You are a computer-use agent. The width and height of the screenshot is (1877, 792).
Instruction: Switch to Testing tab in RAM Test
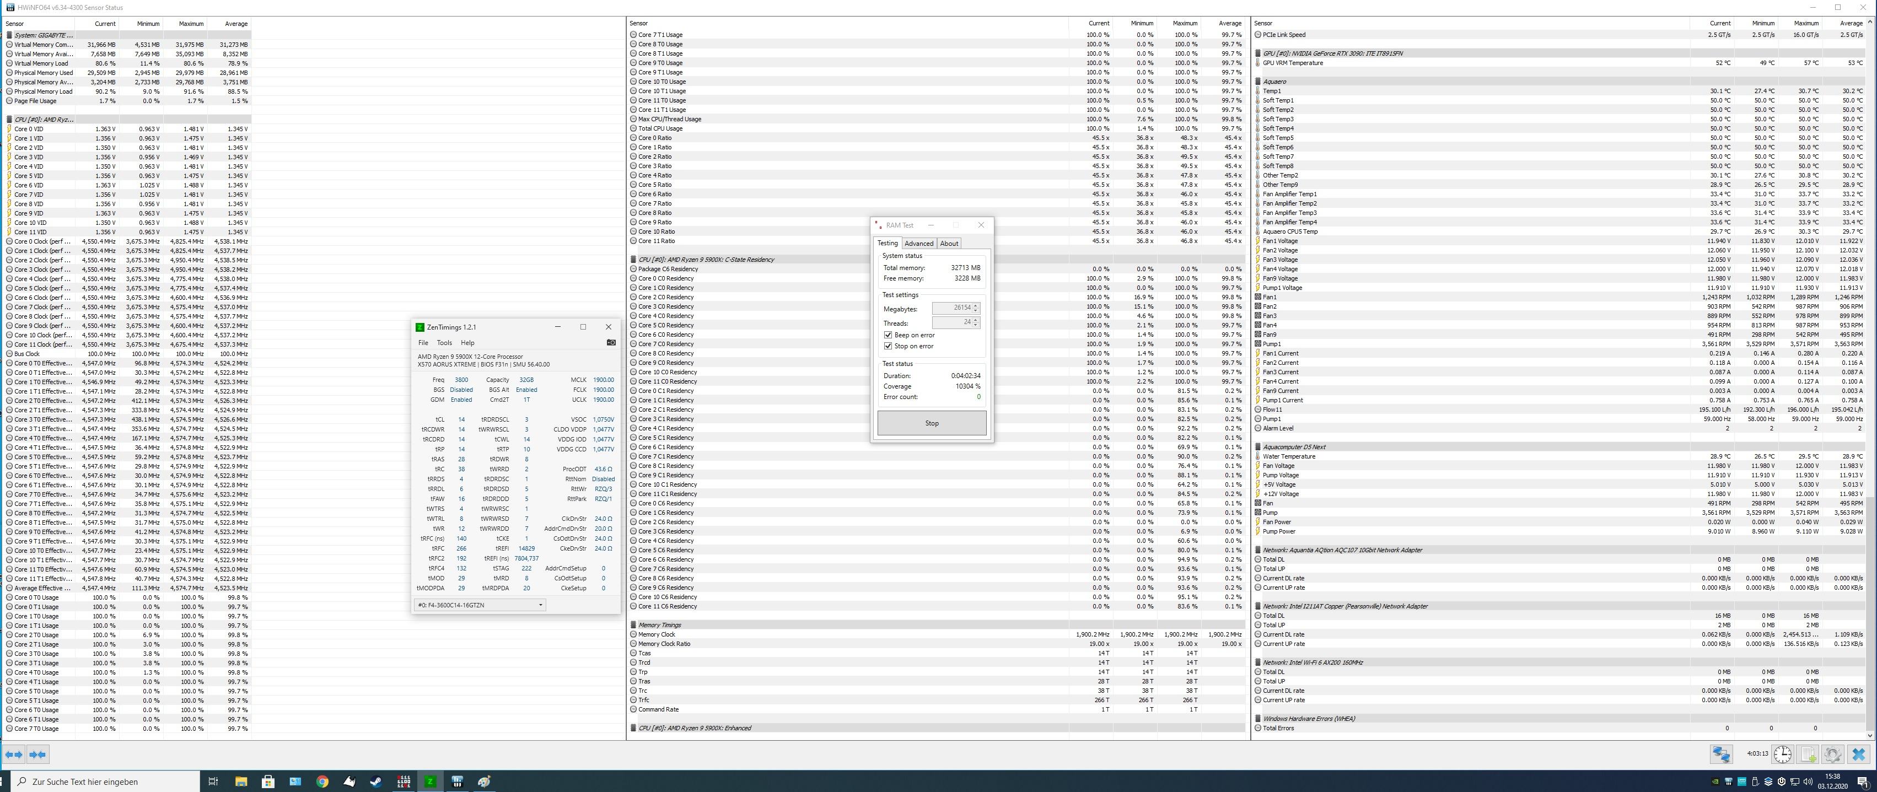click(887, 243)
